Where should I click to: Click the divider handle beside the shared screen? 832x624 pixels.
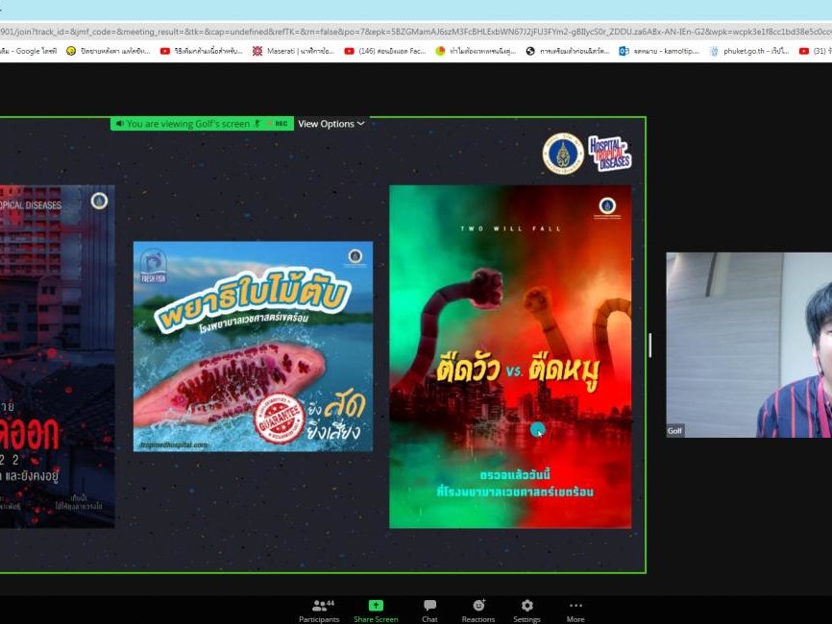[650, 346]
